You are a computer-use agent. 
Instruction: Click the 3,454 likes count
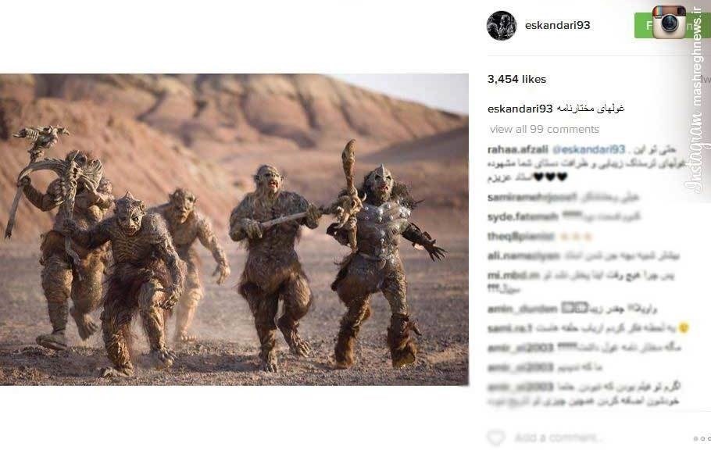click(516, 80)
